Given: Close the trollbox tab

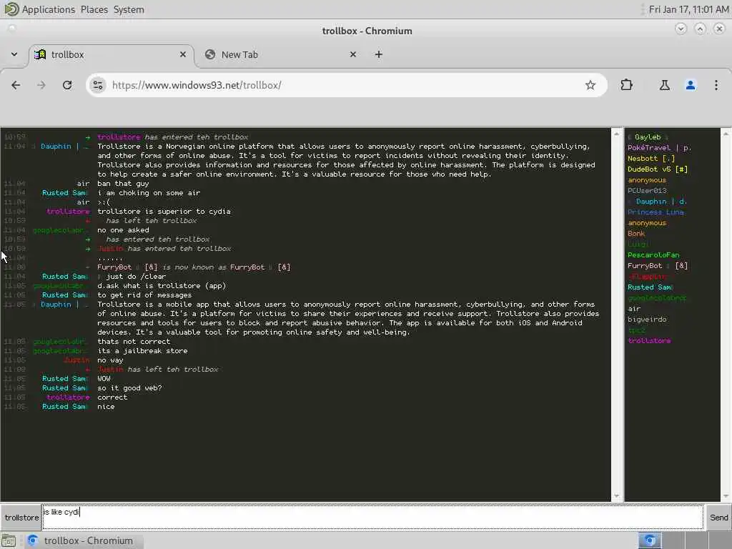Looking at the screenshot, I should [x=183, y=54].
